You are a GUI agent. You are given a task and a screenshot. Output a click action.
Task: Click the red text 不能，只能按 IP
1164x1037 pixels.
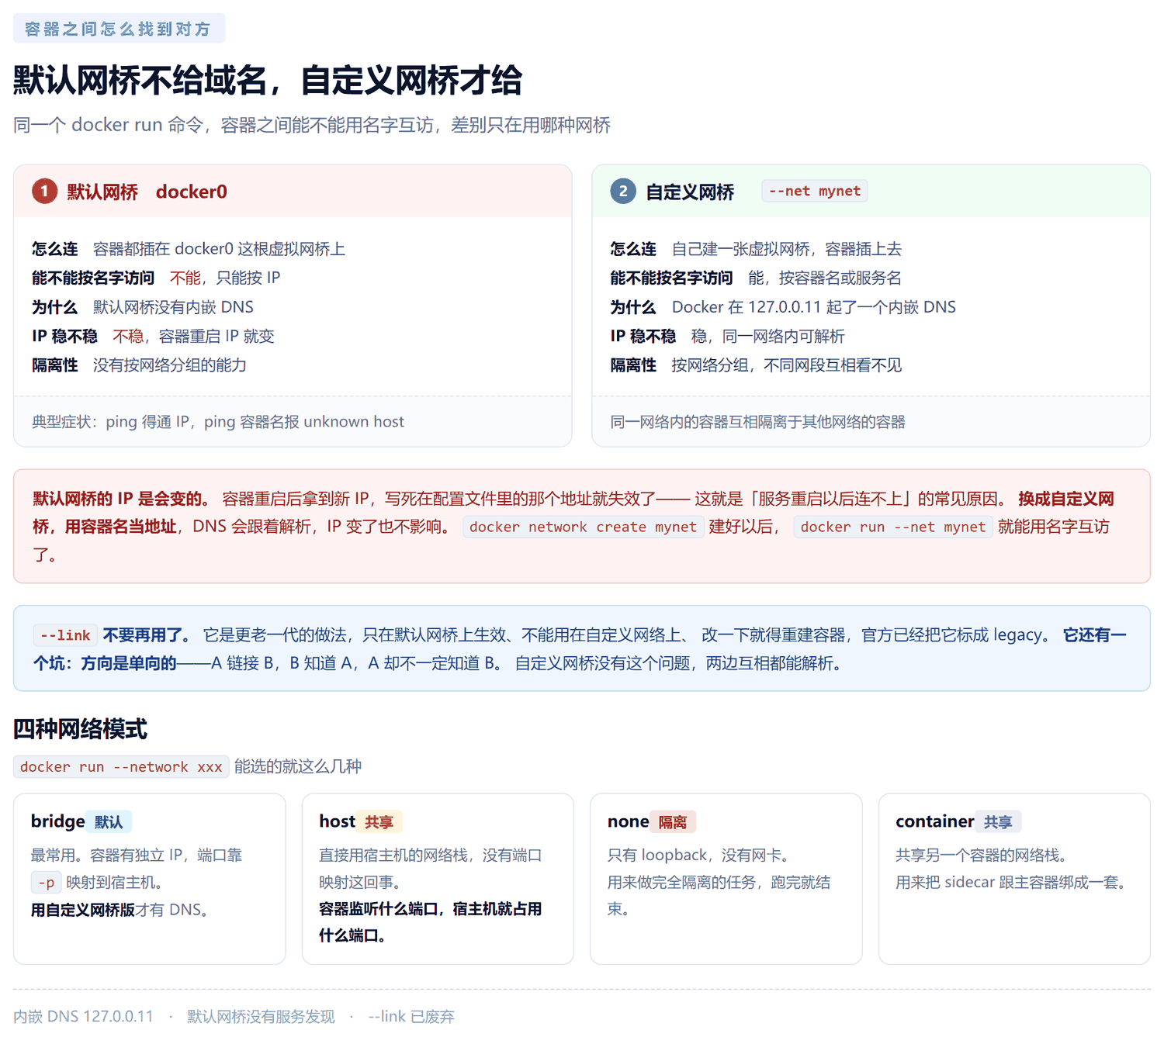(225, 278)
